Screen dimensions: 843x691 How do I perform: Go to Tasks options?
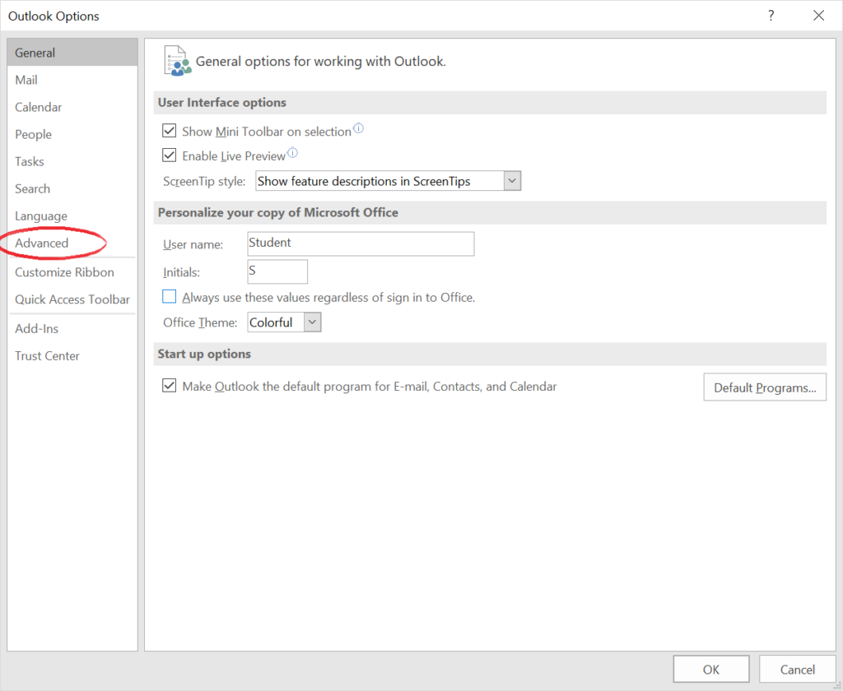point(72,161)
